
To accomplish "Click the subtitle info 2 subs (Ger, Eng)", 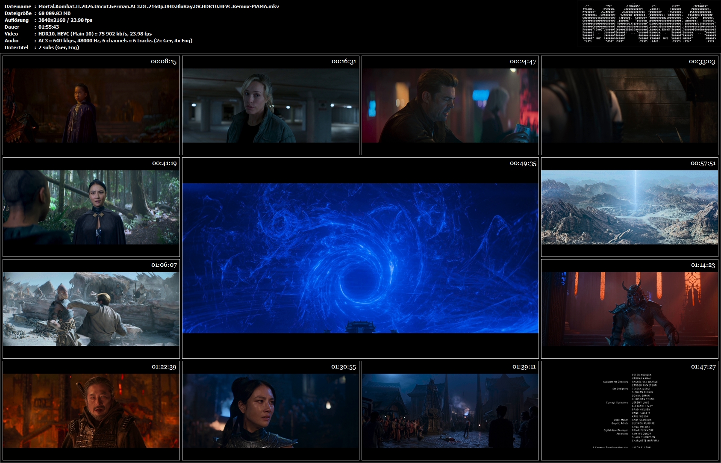I will point(59,47).
